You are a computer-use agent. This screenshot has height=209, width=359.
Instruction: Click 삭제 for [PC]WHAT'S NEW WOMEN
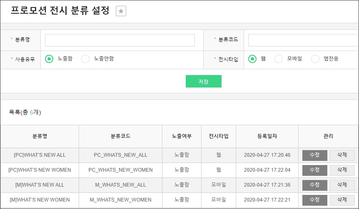pos(342,170)
